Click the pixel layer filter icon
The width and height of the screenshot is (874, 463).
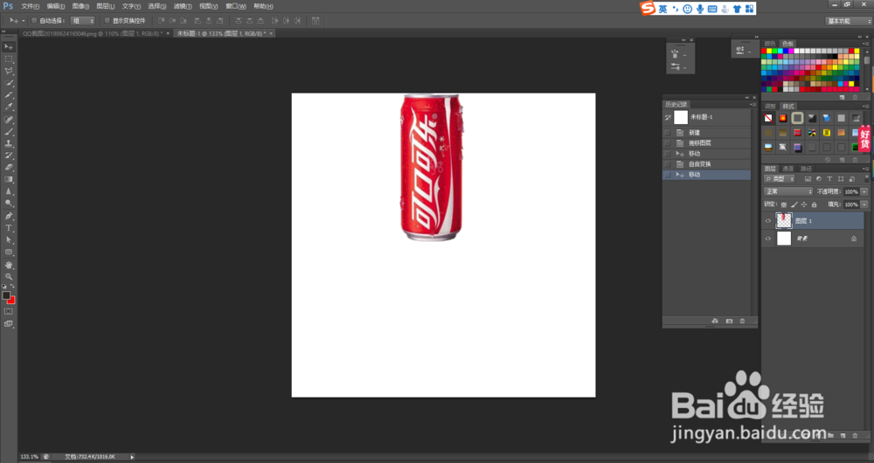[808, 179]
